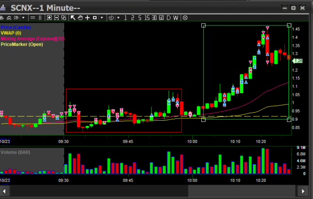Expand the dropdown arrow after study icons

click(24, 18)
